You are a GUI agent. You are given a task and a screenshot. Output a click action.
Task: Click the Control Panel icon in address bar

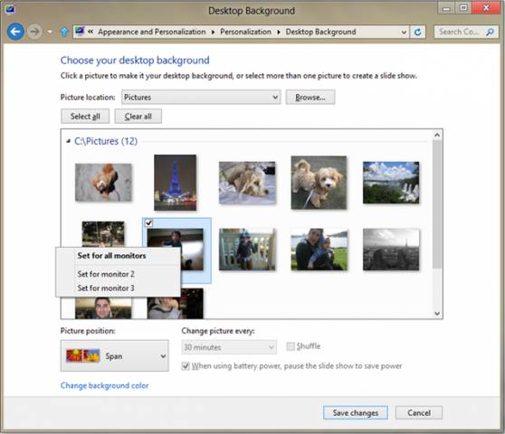pos(80,32)
